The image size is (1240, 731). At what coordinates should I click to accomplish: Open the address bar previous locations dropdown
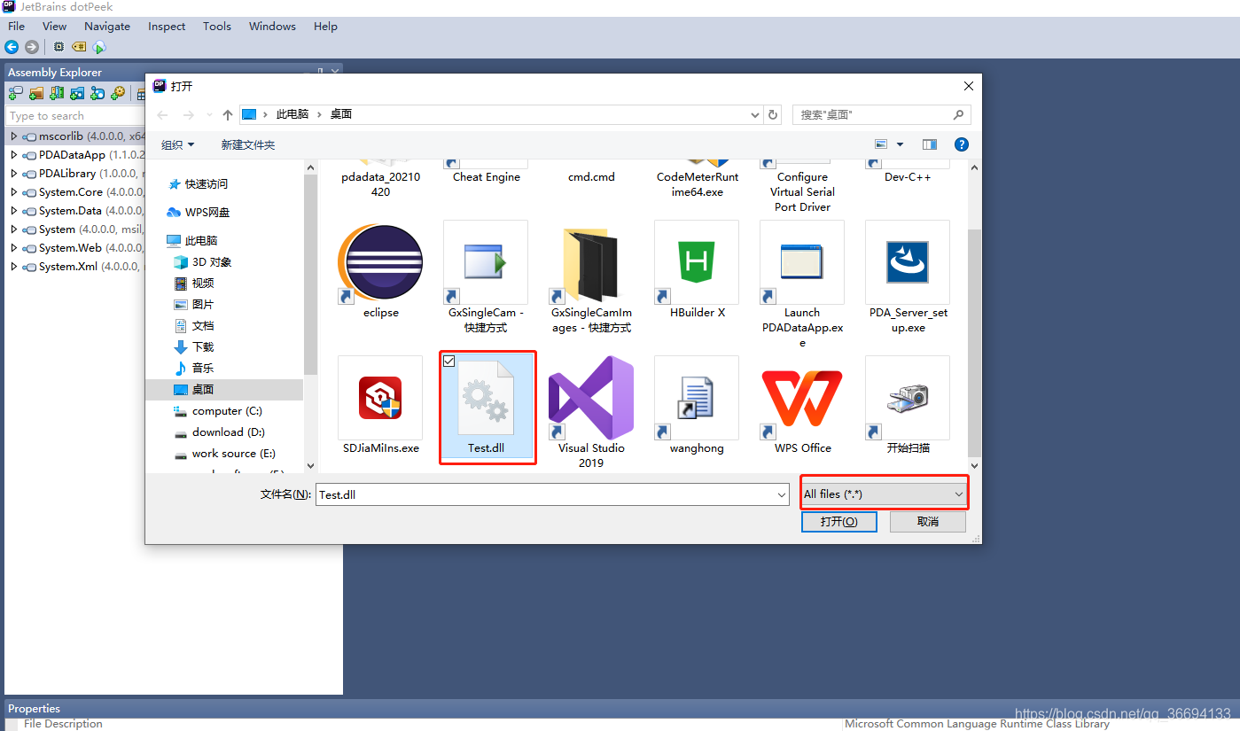click(x=755, y=114)
